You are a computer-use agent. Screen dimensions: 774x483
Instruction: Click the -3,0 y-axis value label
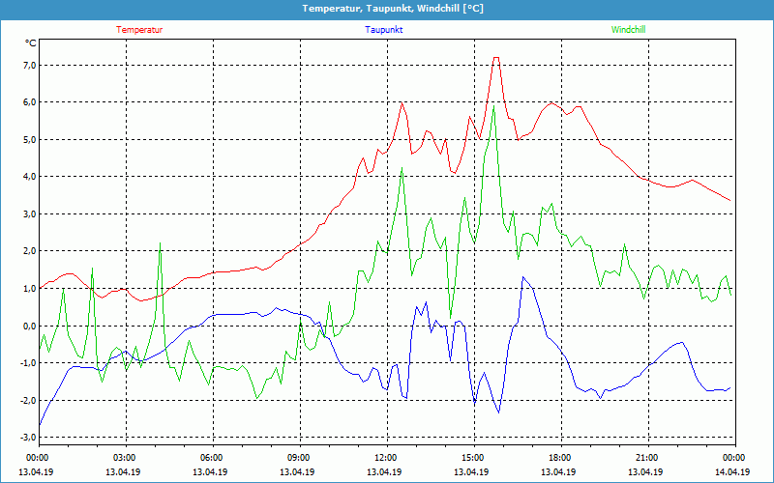(27, 438)
